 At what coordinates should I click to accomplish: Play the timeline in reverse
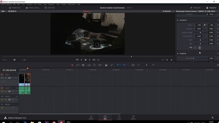pos(81,60)
